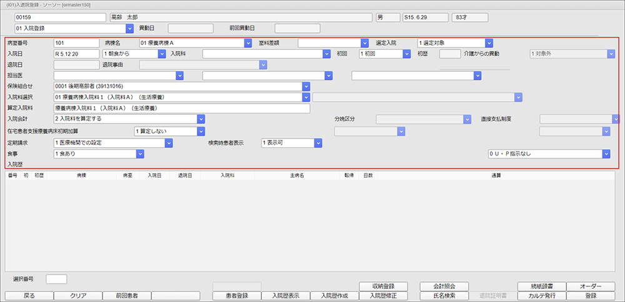Click the 会計照会 button

pyautogui.click(x=444, y=286)
